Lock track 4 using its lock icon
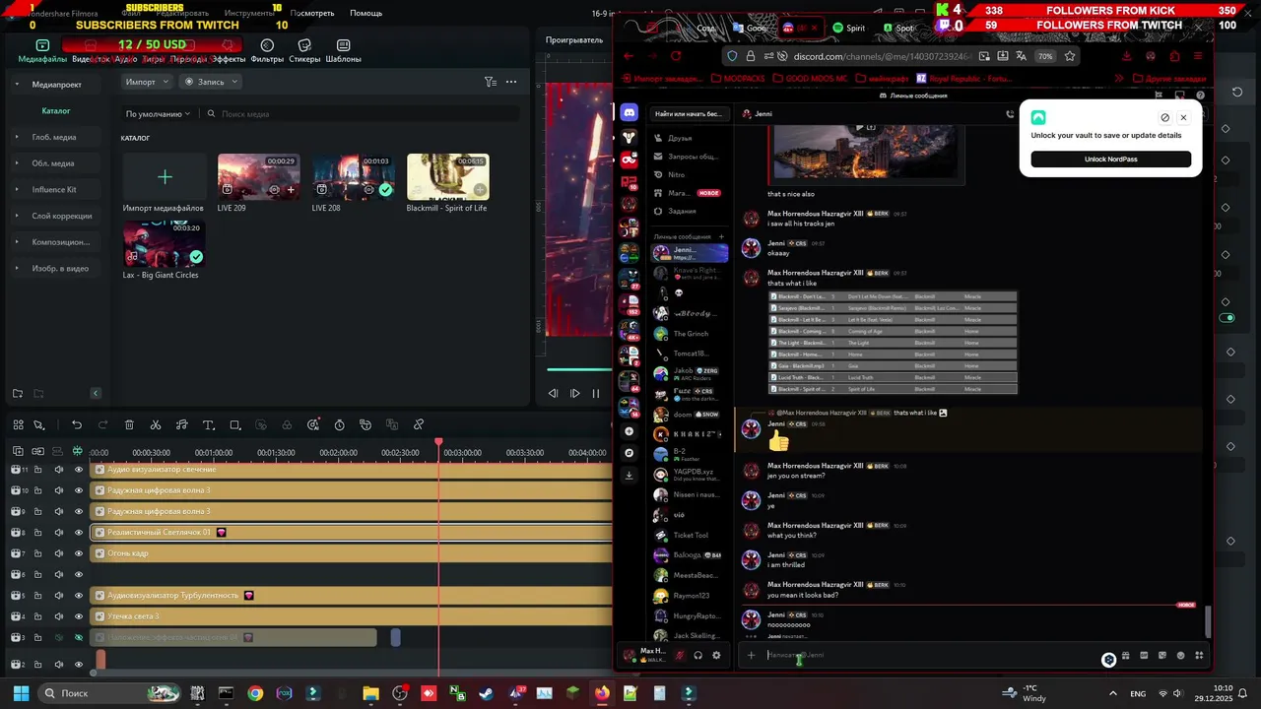This screenshot has width=1261, height=709. point(39,616)
